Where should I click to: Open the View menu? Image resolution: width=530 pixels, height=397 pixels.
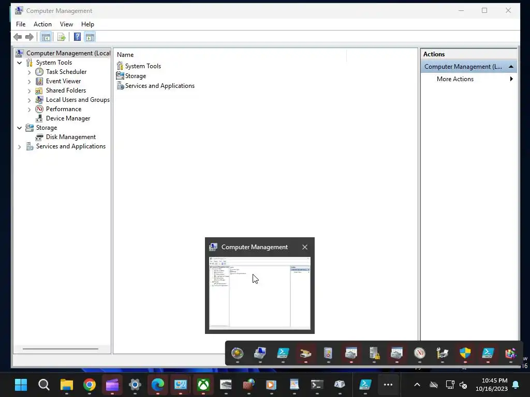click(66, 24)
